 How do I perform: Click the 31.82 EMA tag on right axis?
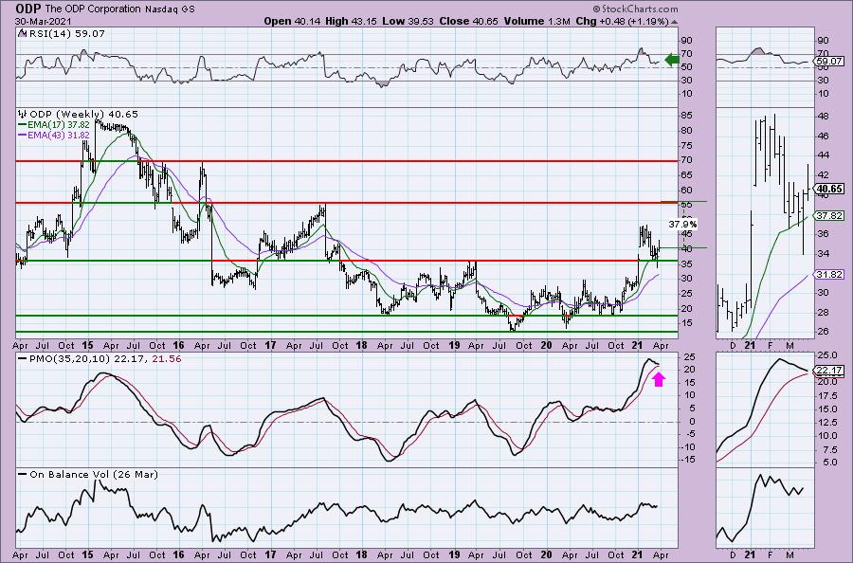(829, 274)
